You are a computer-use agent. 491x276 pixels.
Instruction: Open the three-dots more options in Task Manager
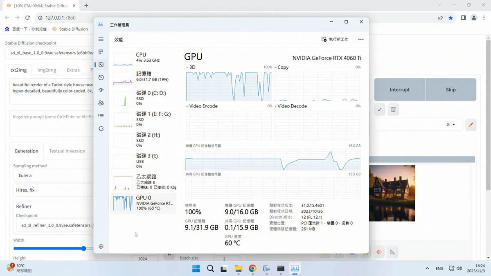point(360,39)
